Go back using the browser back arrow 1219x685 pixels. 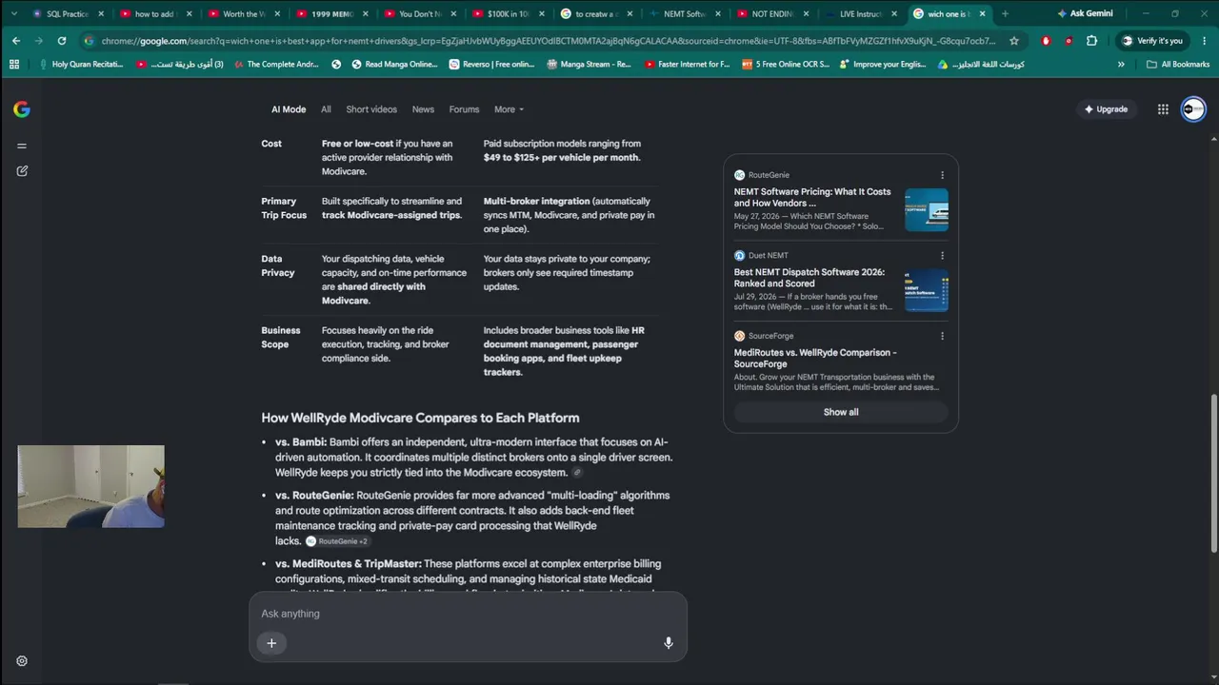coord(16,41)
